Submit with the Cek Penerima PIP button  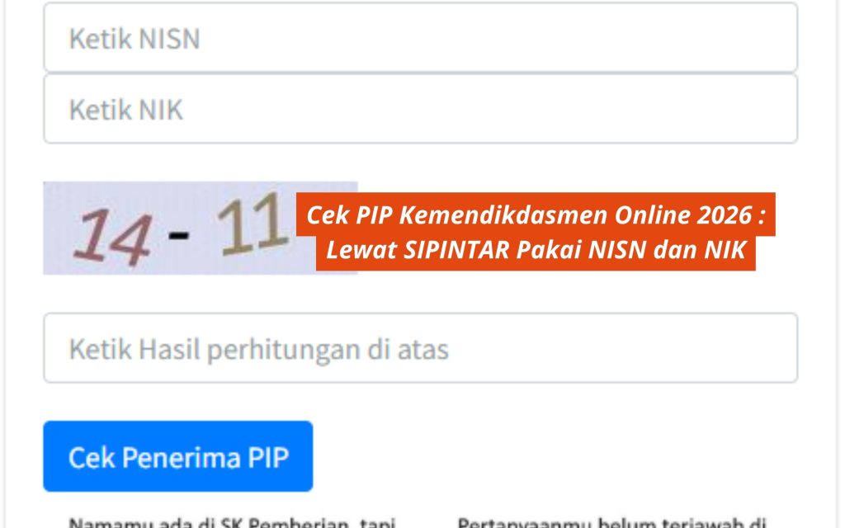tap(178, 456)
